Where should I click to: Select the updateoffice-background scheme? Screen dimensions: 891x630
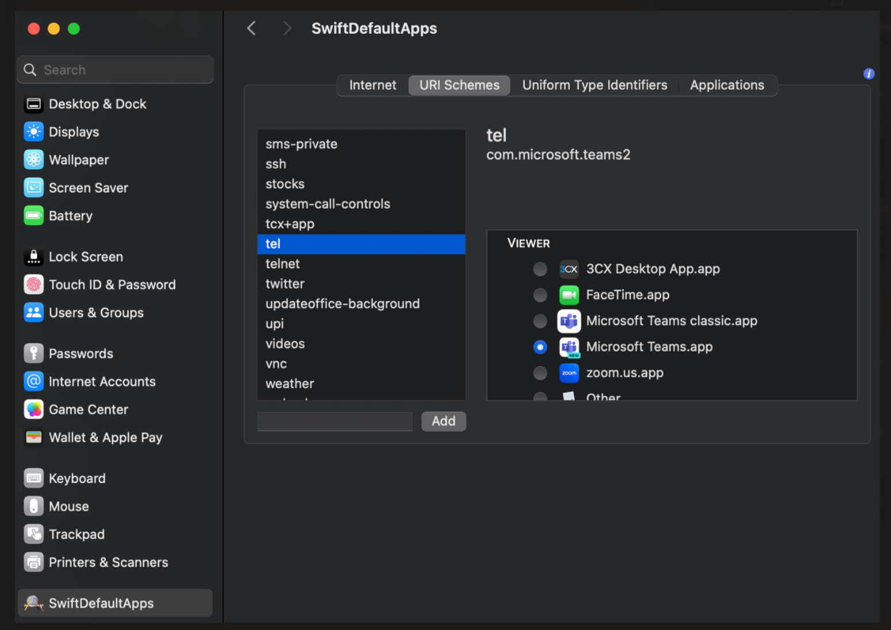[361, 304]
